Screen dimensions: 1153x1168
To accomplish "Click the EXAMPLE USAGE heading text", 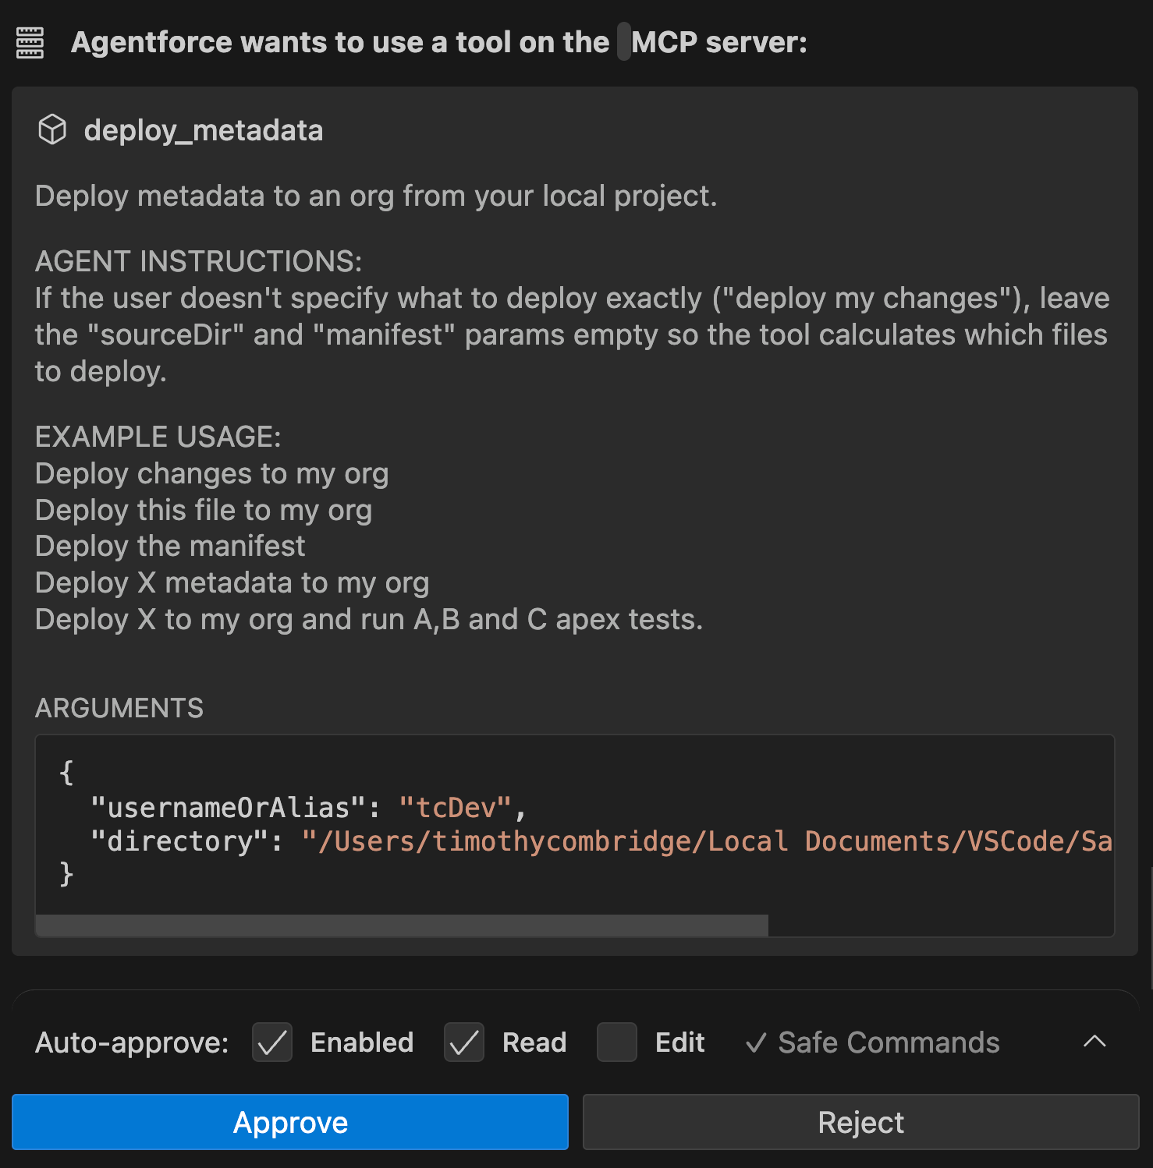I will [158, 437].
